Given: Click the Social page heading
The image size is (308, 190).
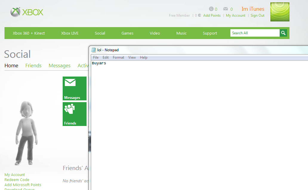Looking at the screenshot, I should click(17, 54).
